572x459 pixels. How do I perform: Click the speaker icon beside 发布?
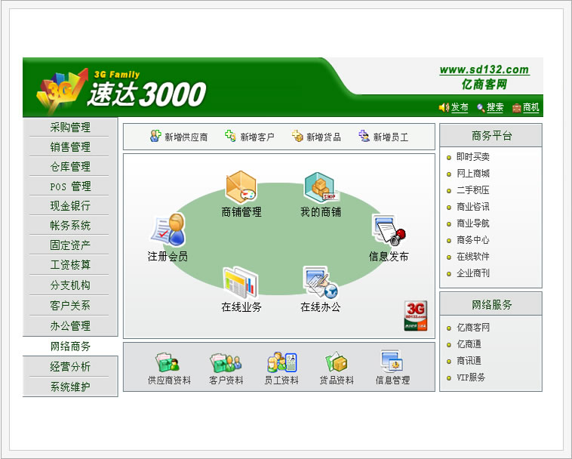pyautogui.click(x=444, y=108)
